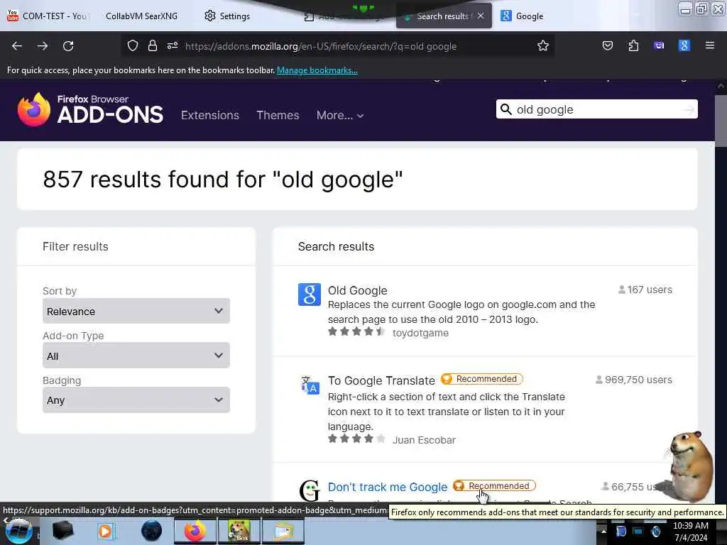The height and width of the screenshot is (545, 727).
Task: Open Firefox hamburger application menu
Action: [710, 46]
